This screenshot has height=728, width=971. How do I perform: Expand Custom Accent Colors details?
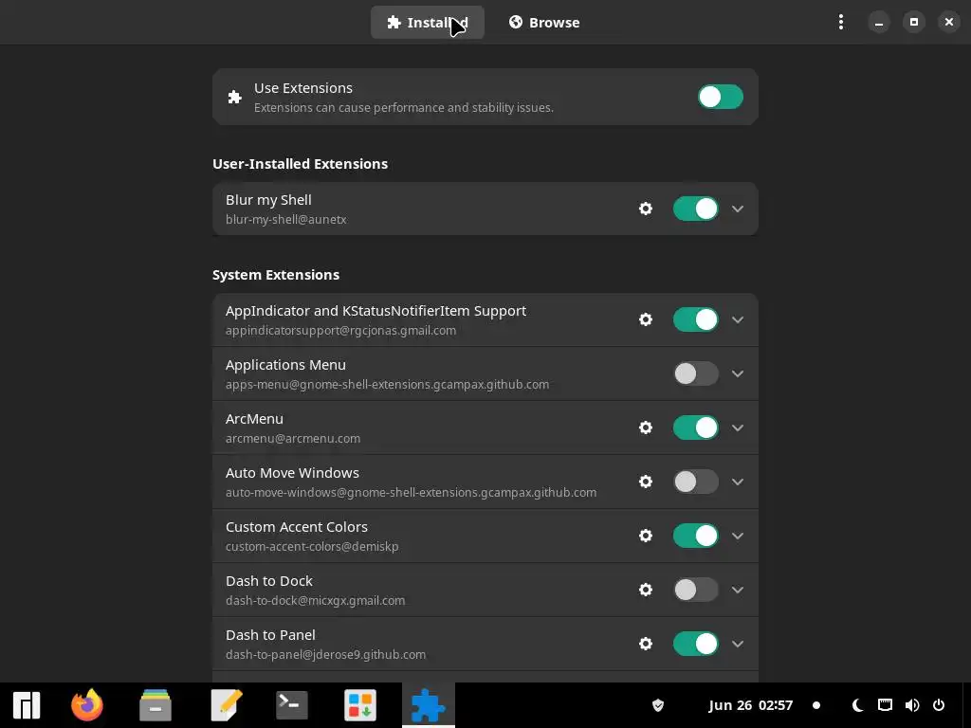point(738,536)
